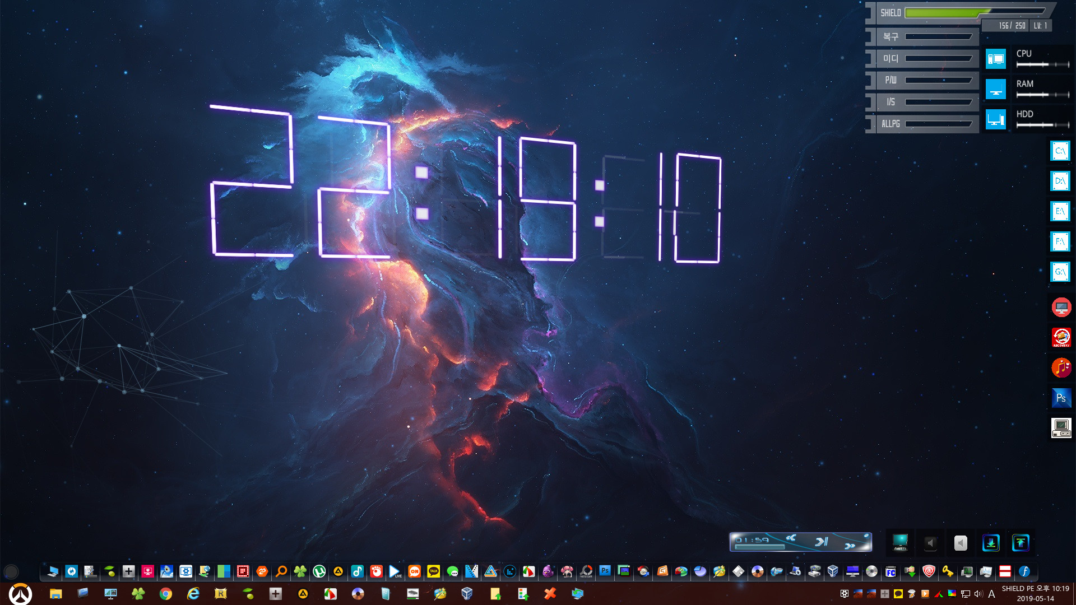
Task: Open File Explorer from the taskbar
Action: [x=55, y=594]
